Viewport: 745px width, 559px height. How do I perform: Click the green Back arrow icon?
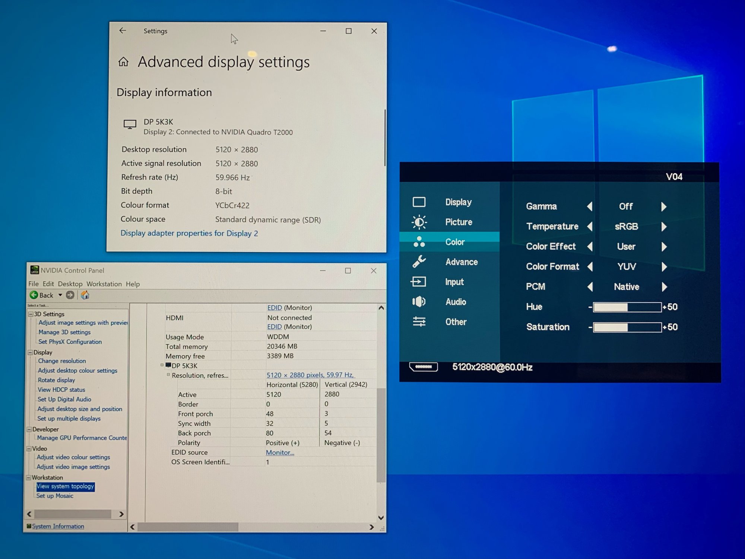tap(34, 295)
